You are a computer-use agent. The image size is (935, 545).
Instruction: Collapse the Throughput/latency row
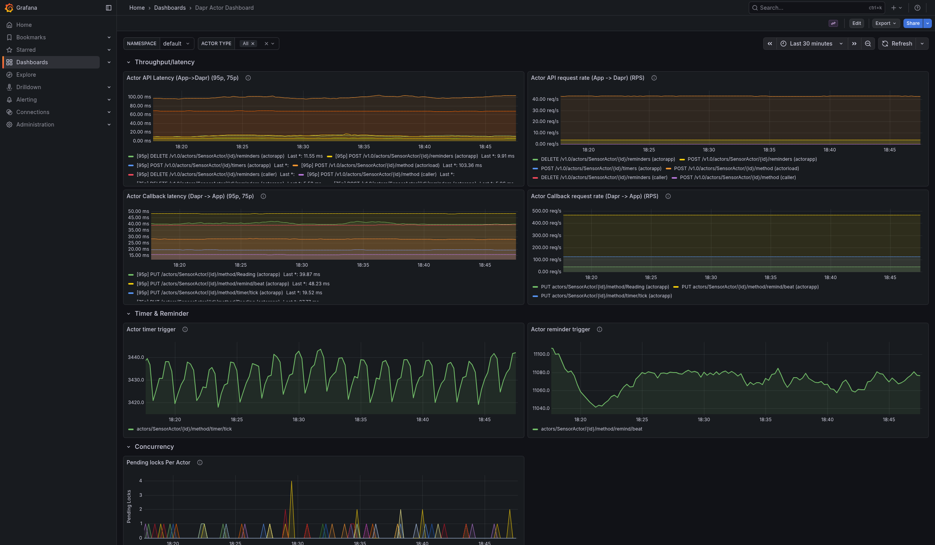(129, 62)
